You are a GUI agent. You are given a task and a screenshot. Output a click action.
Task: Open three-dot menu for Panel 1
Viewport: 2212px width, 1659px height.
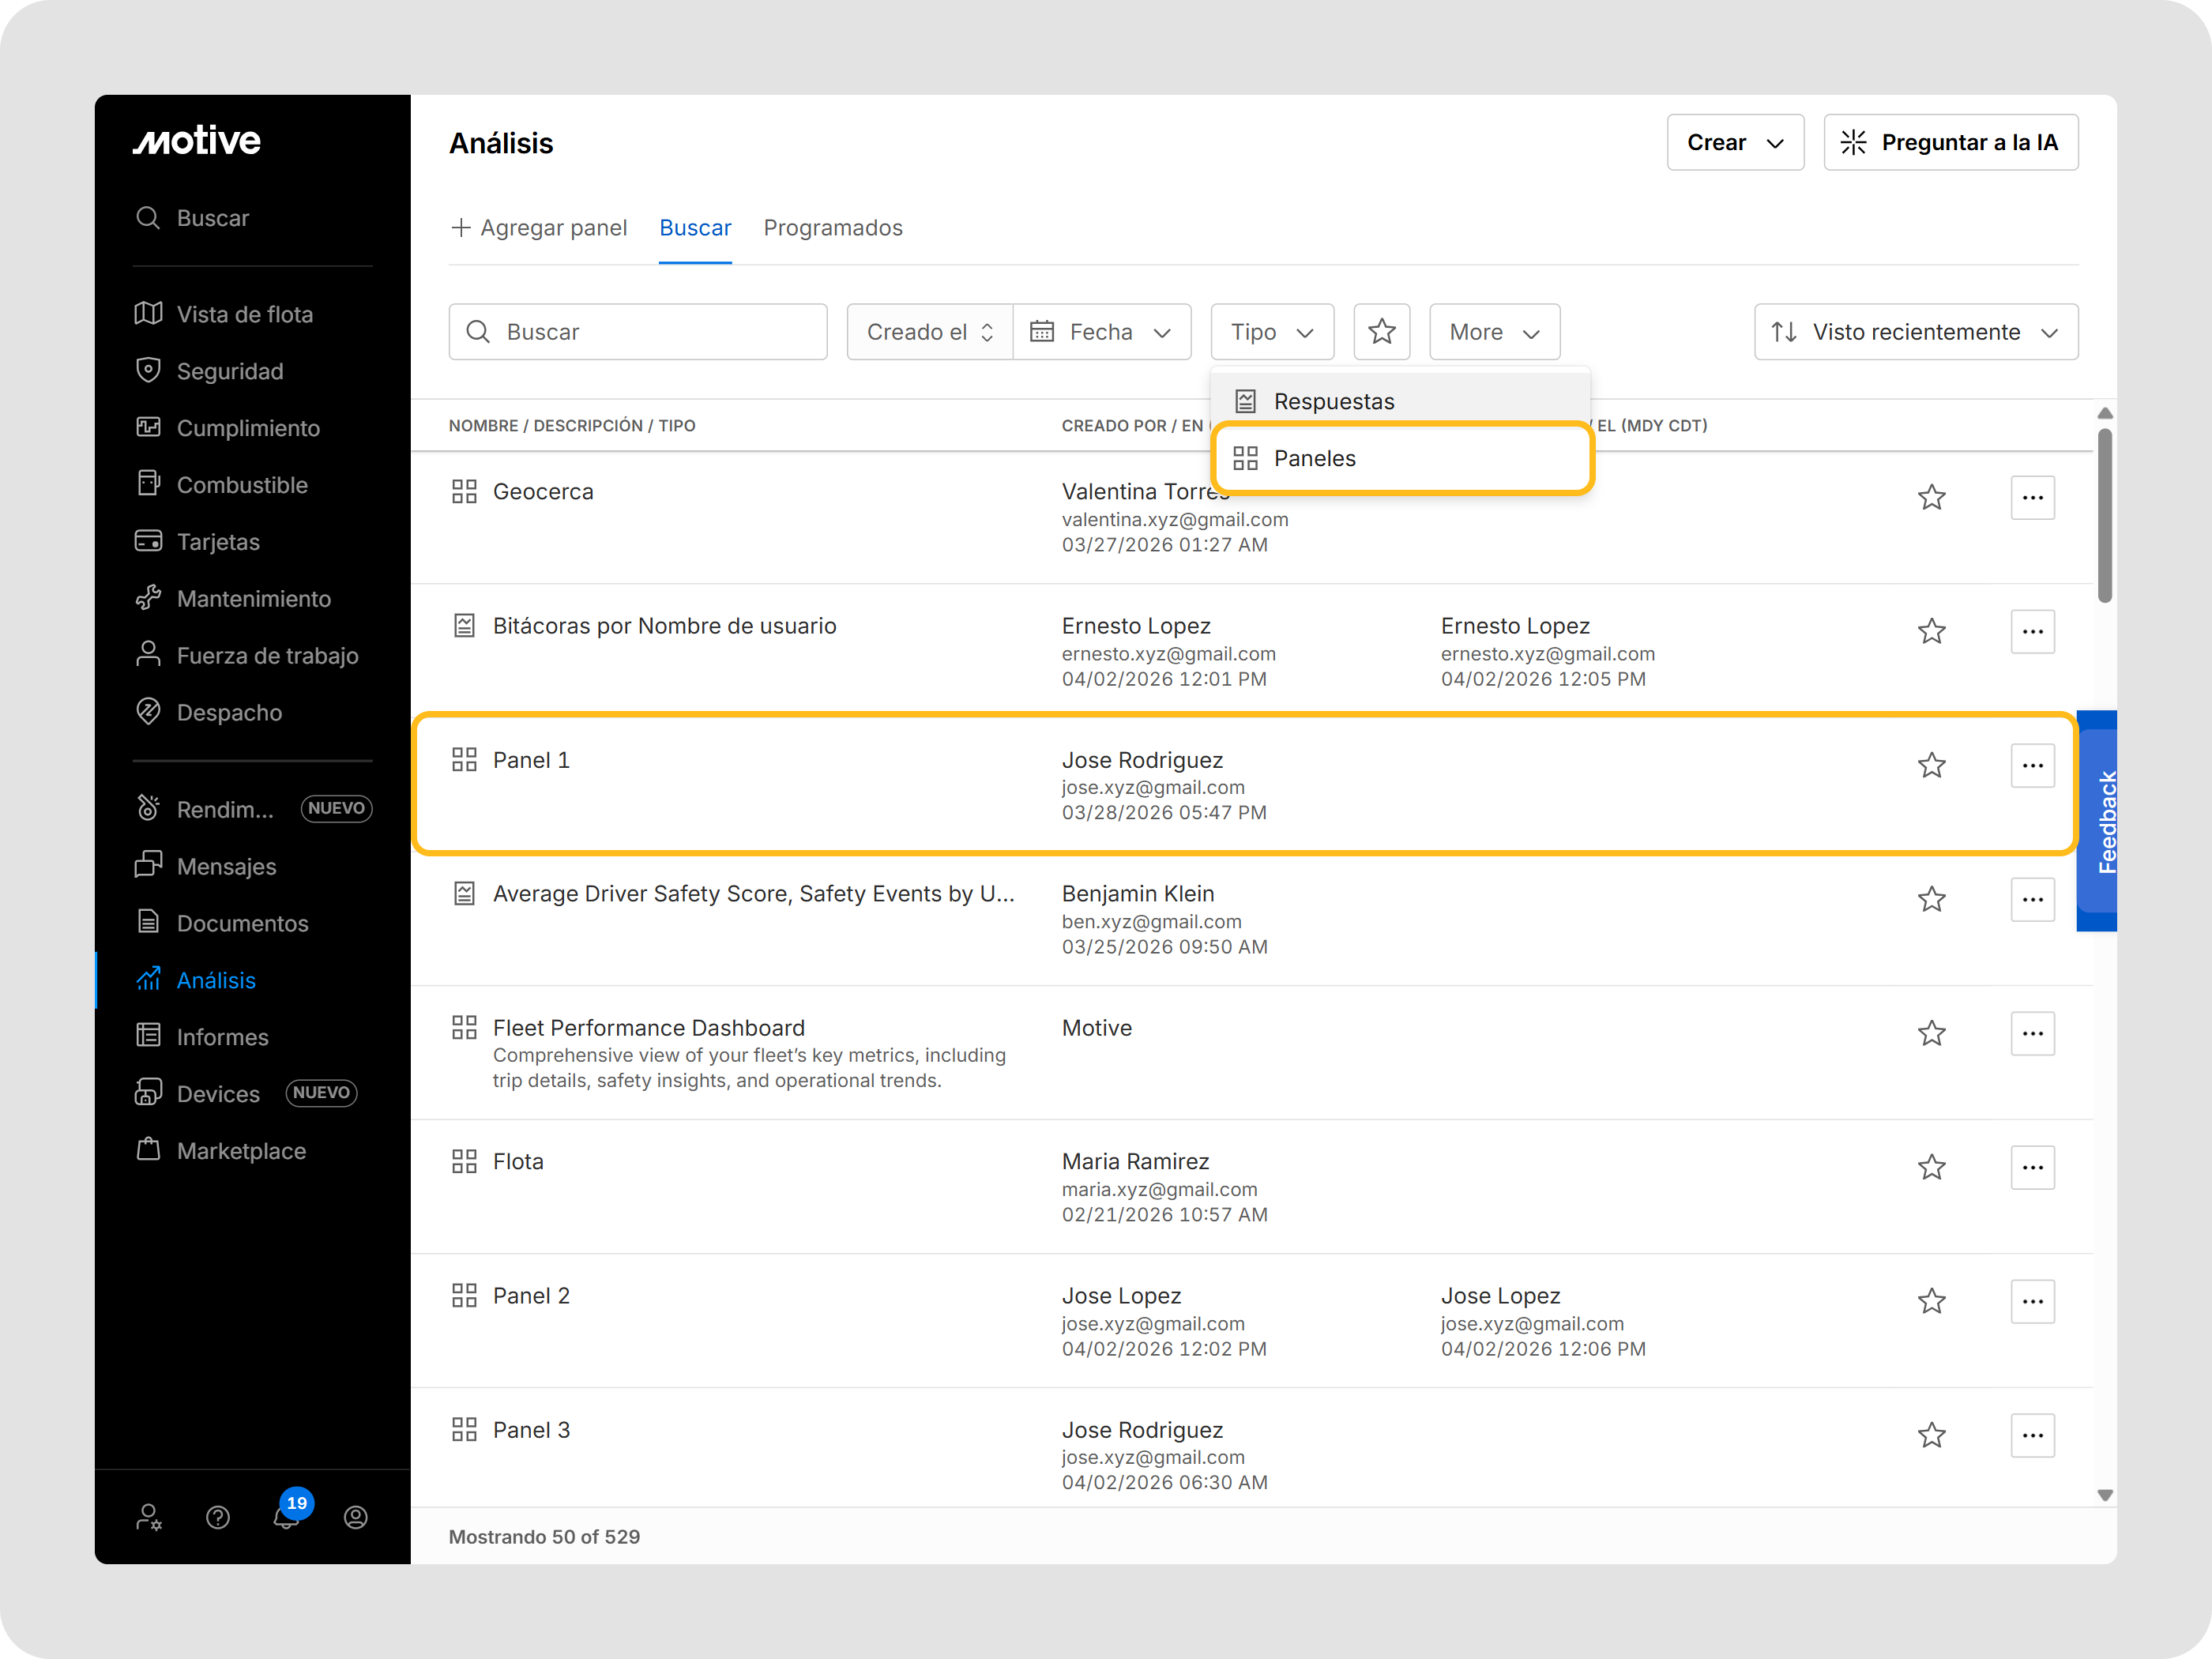[x=2031, y=765]
